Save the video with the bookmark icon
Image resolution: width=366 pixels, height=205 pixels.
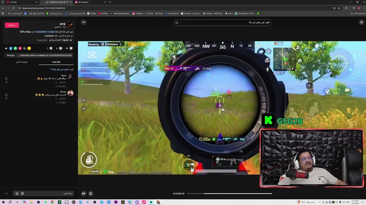[x=51, y=48]
